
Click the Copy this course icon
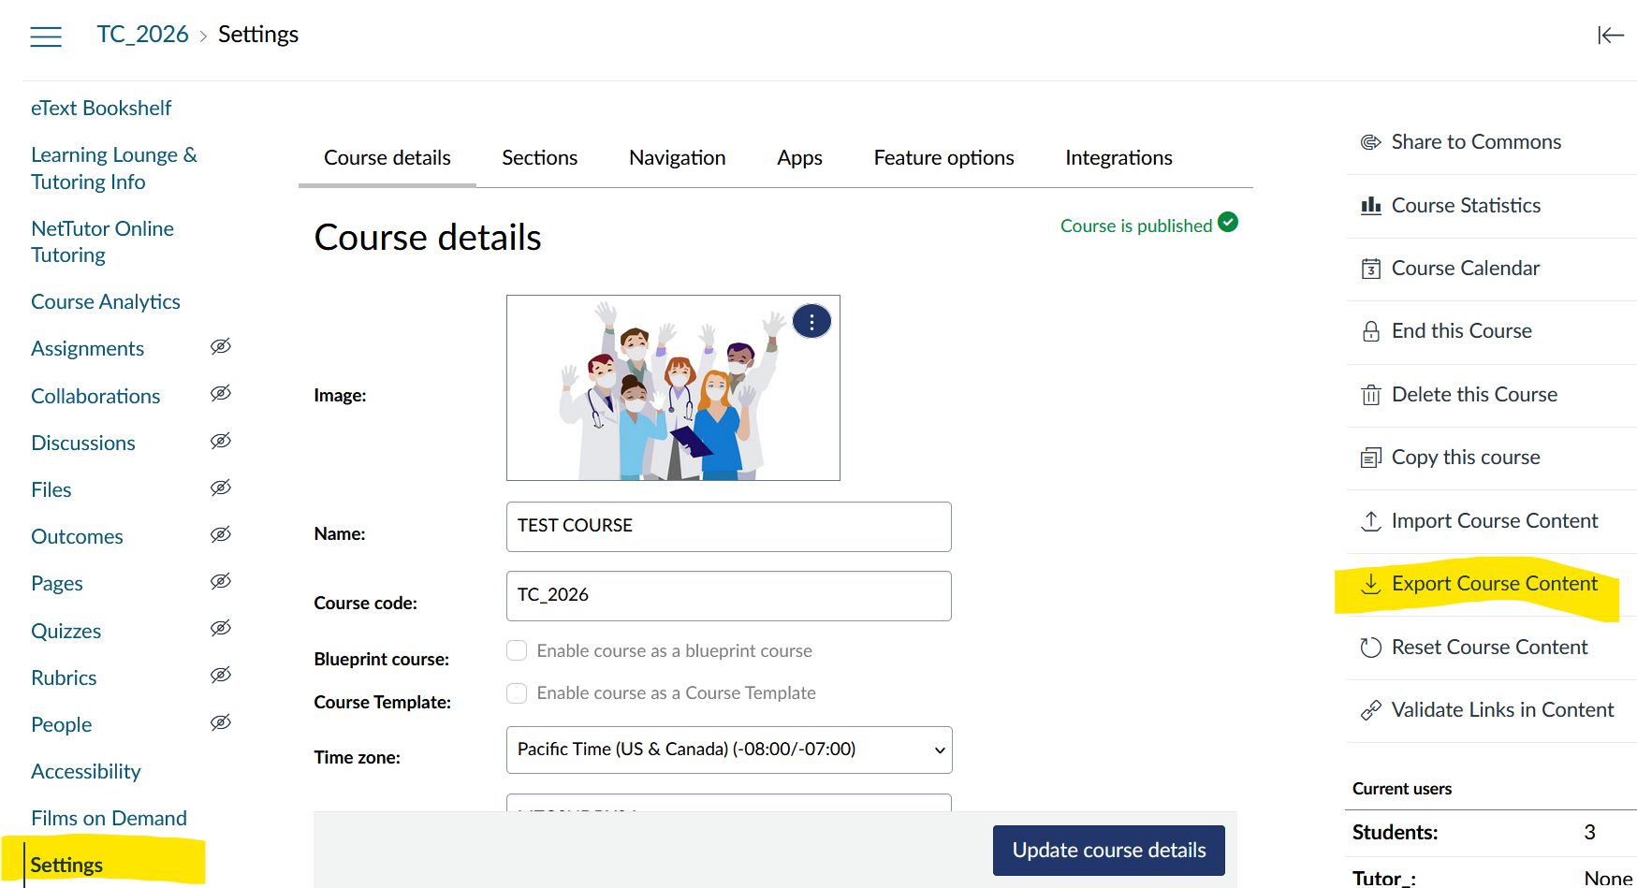(x=1370, y=458)
